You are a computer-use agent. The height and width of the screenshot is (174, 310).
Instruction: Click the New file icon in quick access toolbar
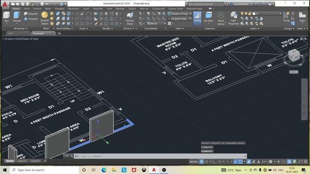(x=13, y=4)
